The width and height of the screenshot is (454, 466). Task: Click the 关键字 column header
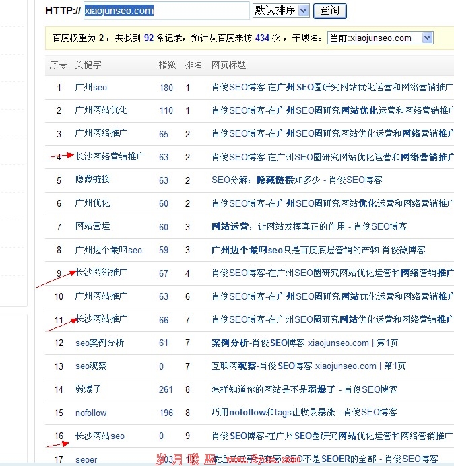click(x=88, y=65)
